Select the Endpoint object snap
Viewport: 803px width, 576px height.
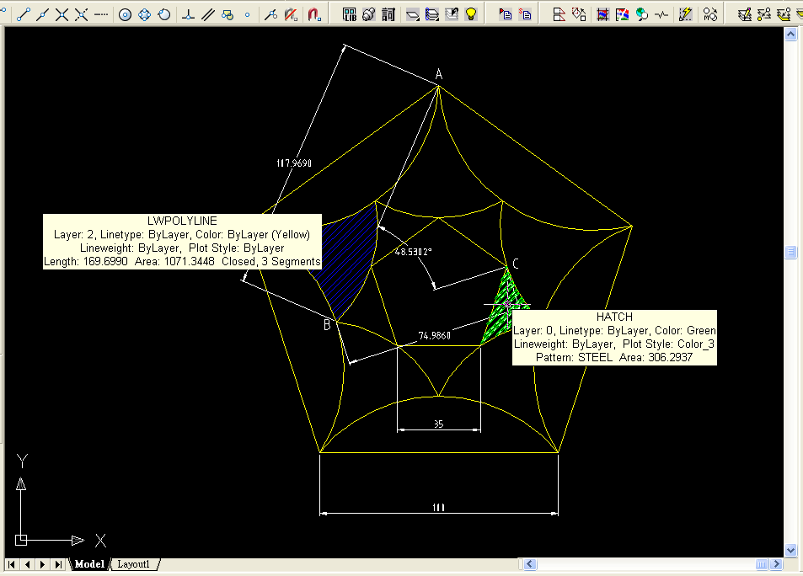tap(23, 14)
